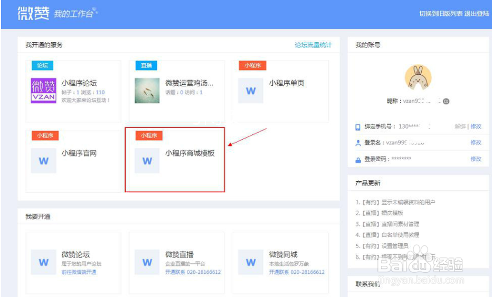The height and width of the screenshot is (297, 492).
Task: Click 企业直播第一平台 description
Action: (x=185, y=264)
